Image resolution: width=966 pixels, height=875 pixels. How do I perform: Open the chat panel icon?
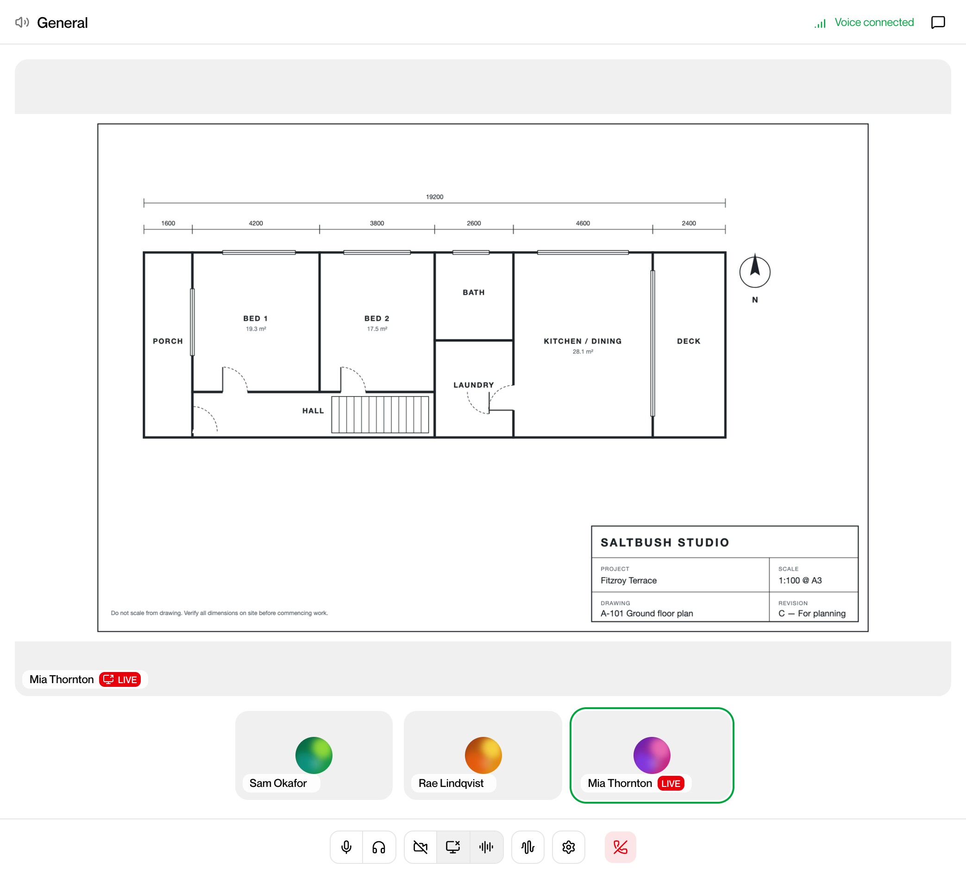point(938,23)
